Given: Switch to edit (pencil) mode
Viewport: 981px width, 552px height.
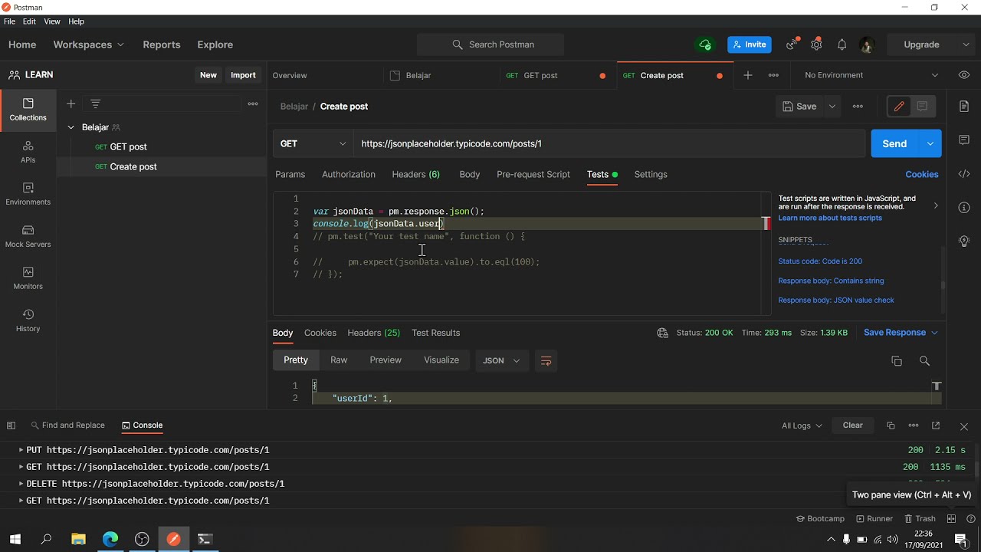Looking at the screenshot, I should [899, 107].
